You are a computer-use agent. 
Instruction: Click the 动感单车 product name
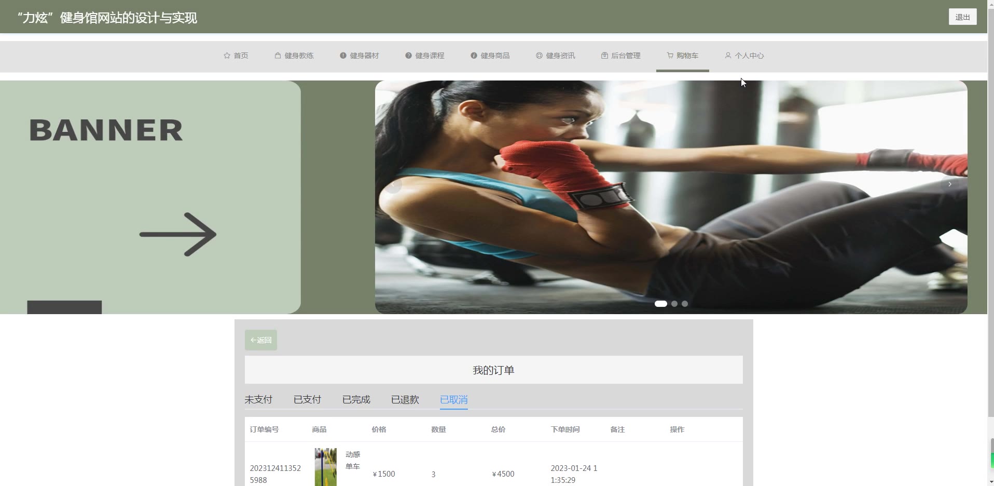point(353,461)
